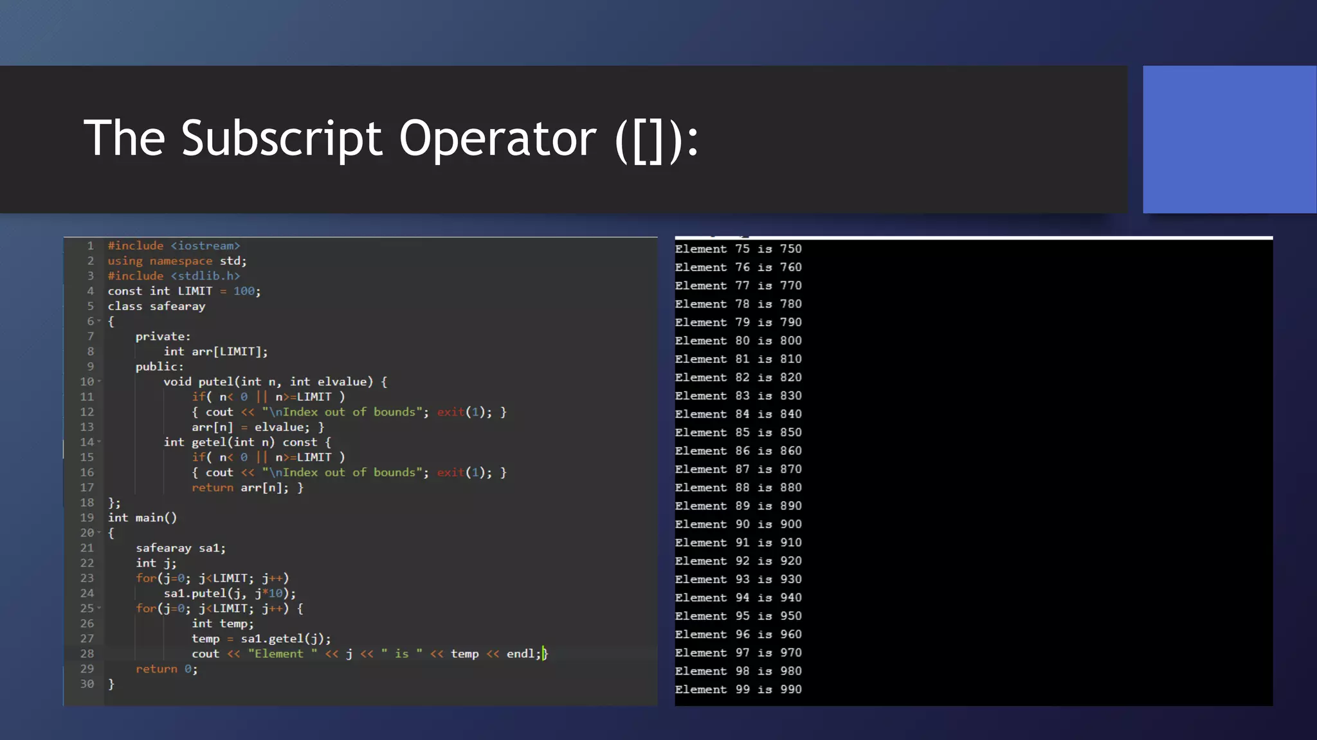Click "int arr[LIMIT];" private member line

click(215, 351)
